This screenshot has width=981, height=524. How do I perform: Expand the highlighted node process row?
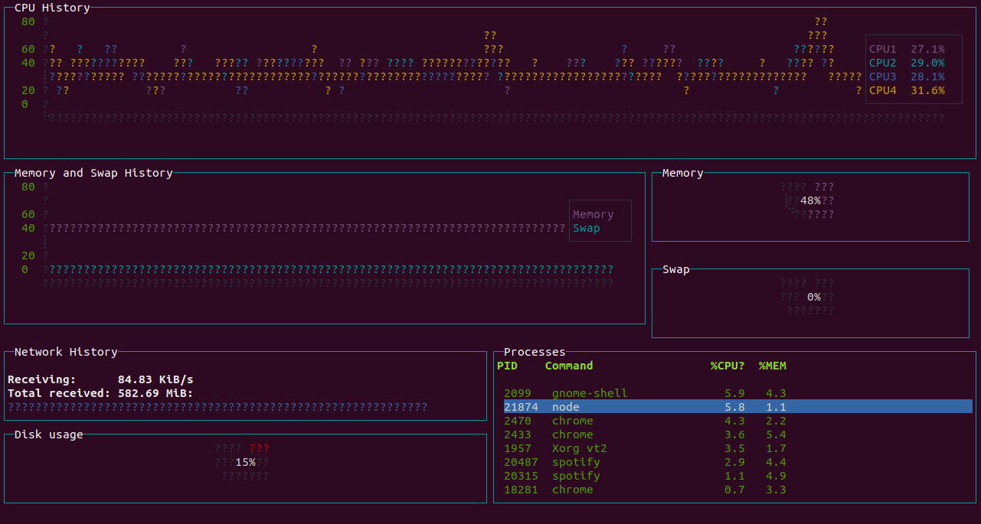pos(565,407)
